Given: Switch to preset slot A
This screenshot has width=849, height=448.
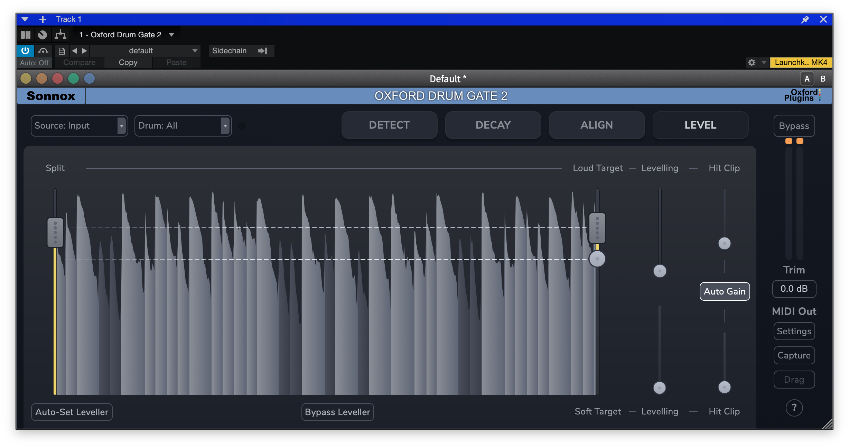Looking at the screenshot, I should click(807, 79).
